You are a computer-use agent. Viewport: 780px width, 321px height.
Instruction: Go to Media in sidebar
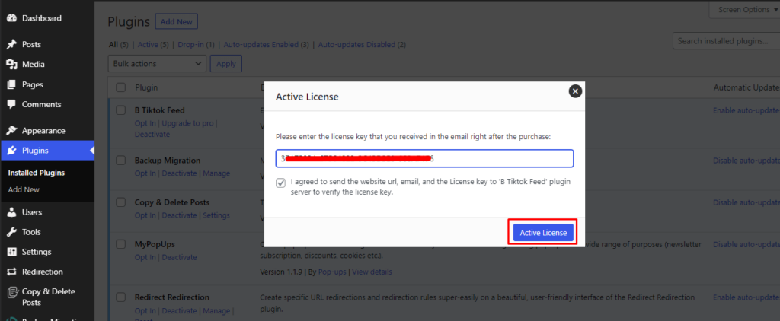(x=33, y=65)
